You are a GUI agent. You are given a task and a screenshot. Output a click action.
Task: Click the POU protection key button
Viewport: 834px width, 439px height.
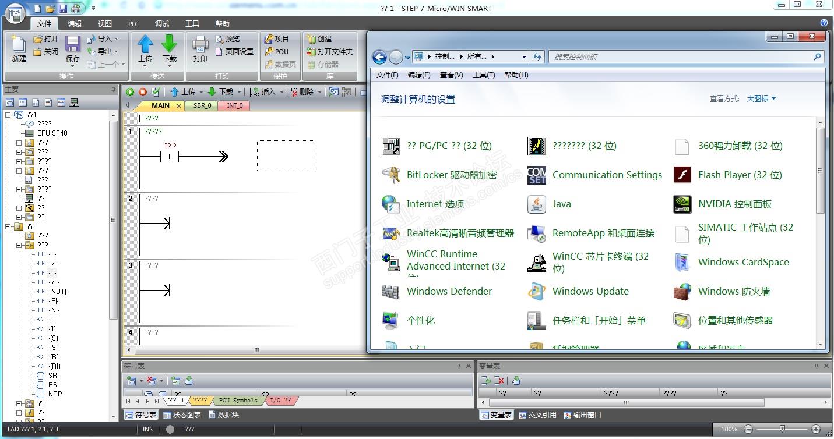click(277, 52)
